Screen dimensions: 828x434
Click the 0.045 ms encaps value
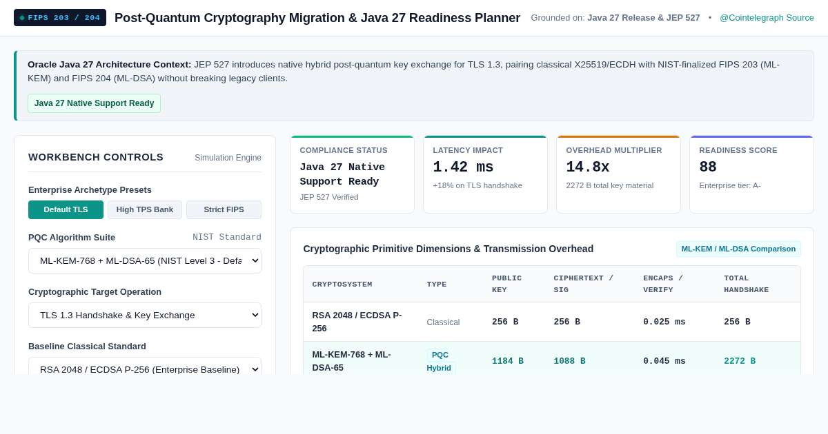[x=664, y=361]
